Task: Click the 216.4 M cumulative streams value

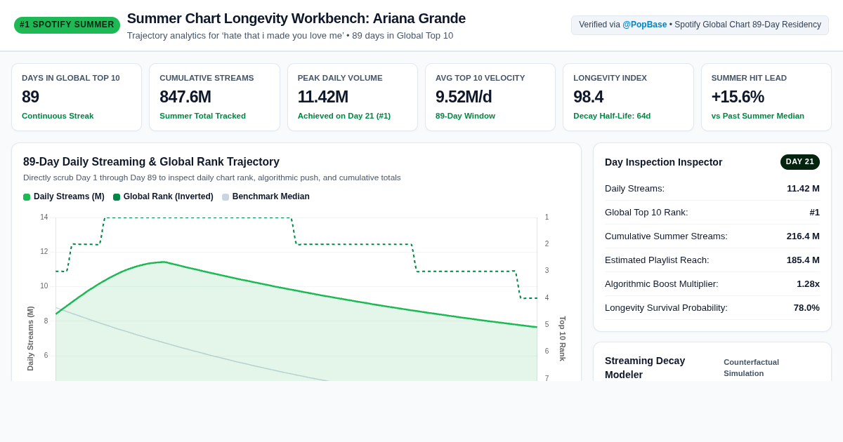Action: 803,236
